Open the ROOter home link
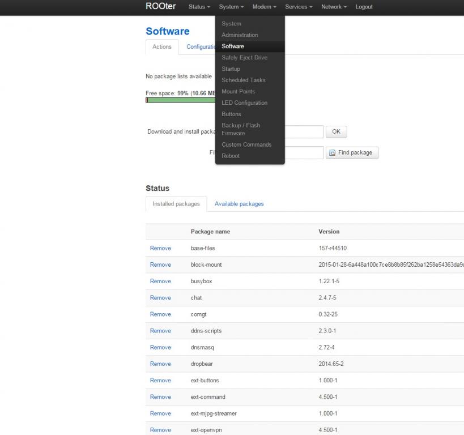 (x=161, y=6)
